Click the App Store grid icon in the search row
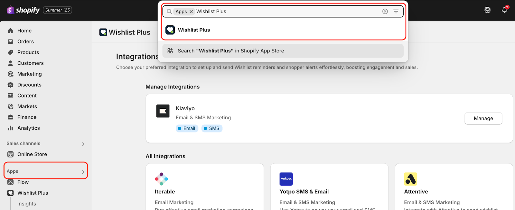 coord(170,51)
